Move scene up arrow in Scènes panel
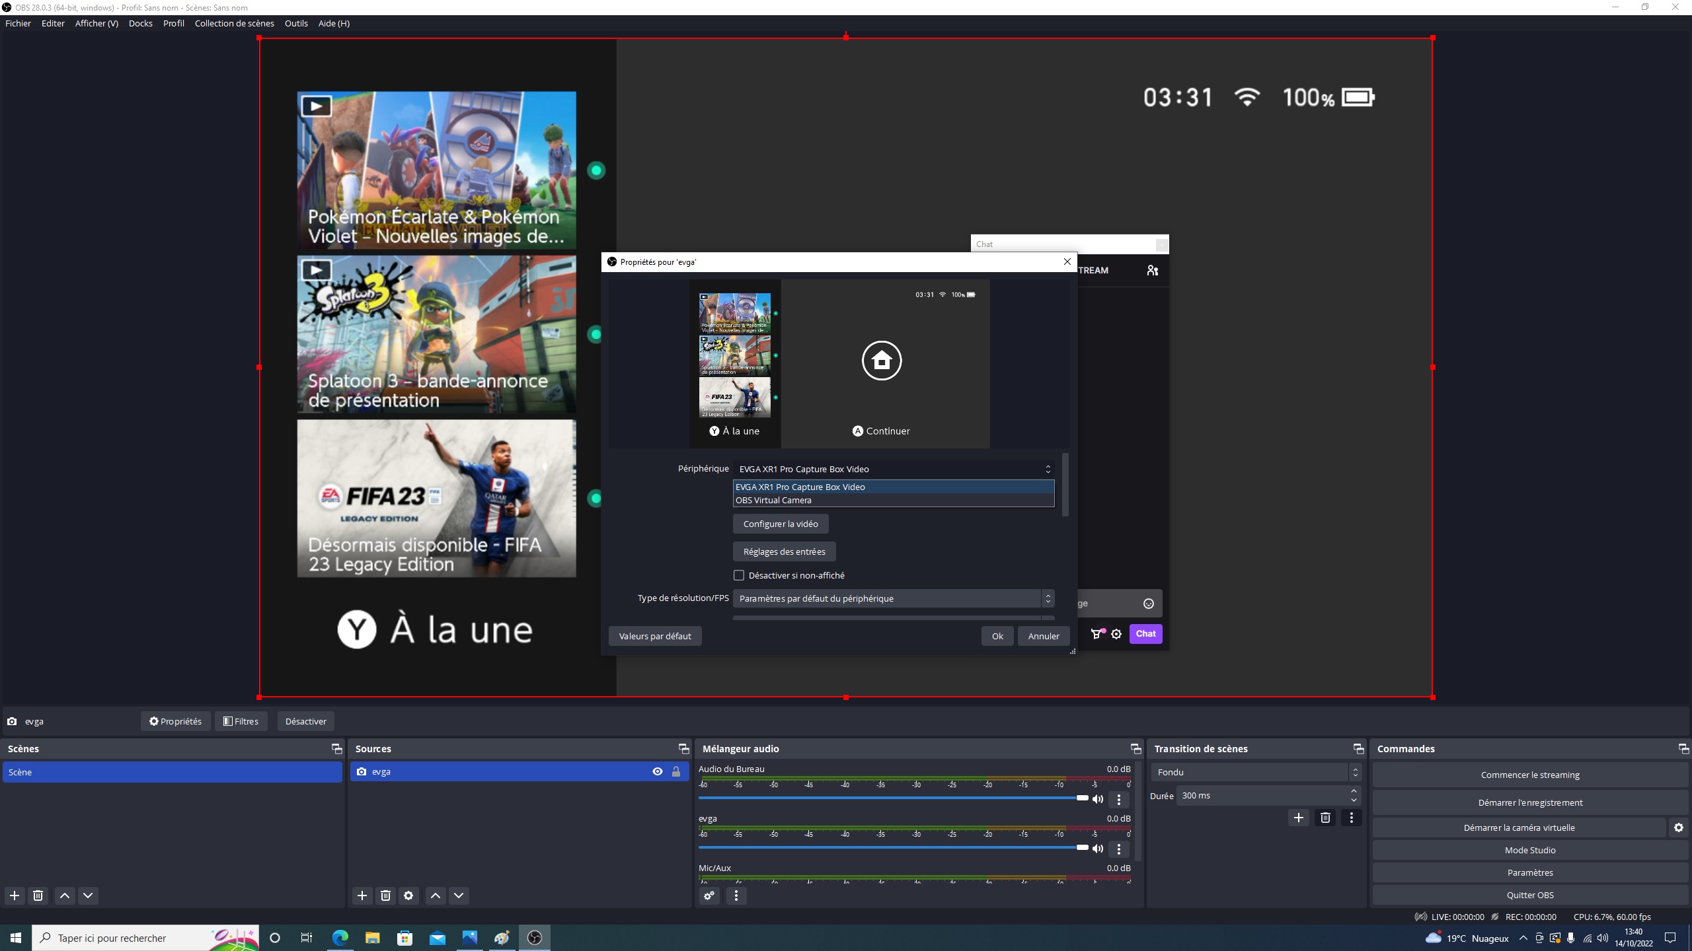 65,896
